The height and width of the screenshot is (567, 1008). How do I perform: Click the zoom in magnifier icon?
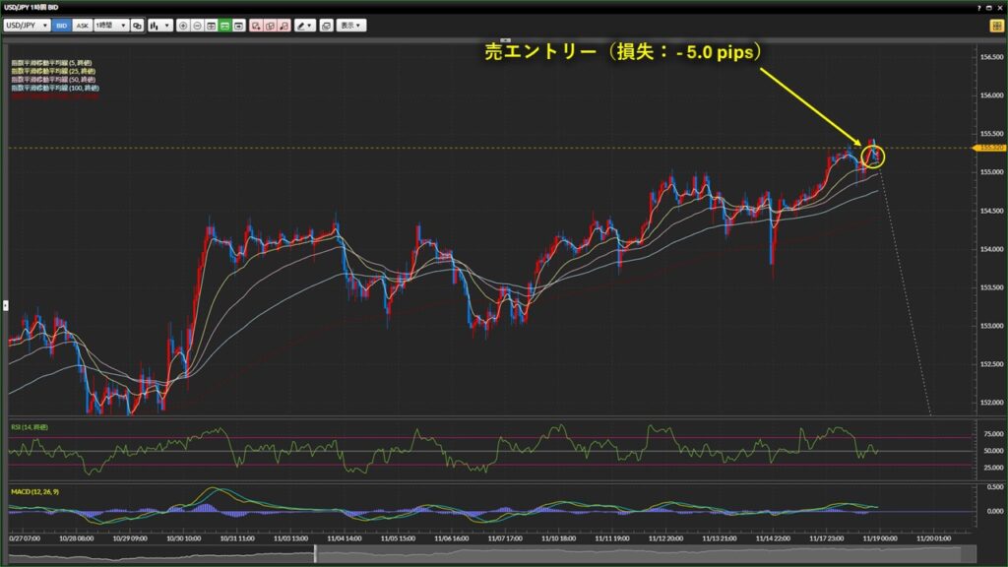tap(183, 25)
